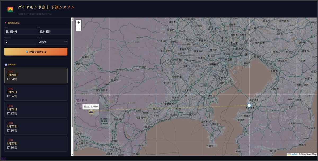Viewport: 318px width, 161px height.
Task: Click the E68 highway shield on map
Action: tap(106, 105)
